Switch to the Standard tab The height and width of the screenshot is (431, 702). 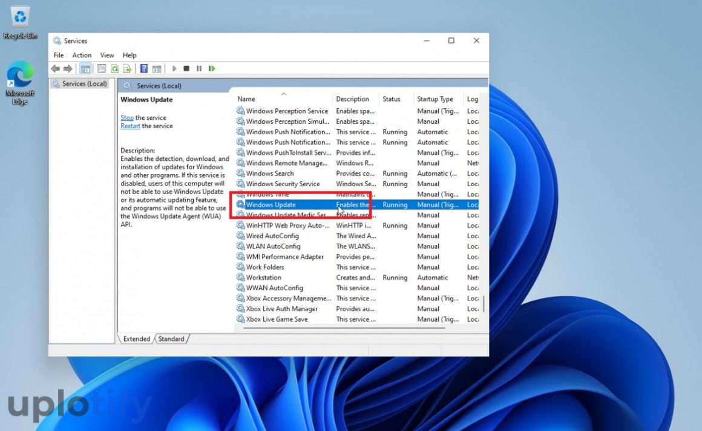[171, 339]
